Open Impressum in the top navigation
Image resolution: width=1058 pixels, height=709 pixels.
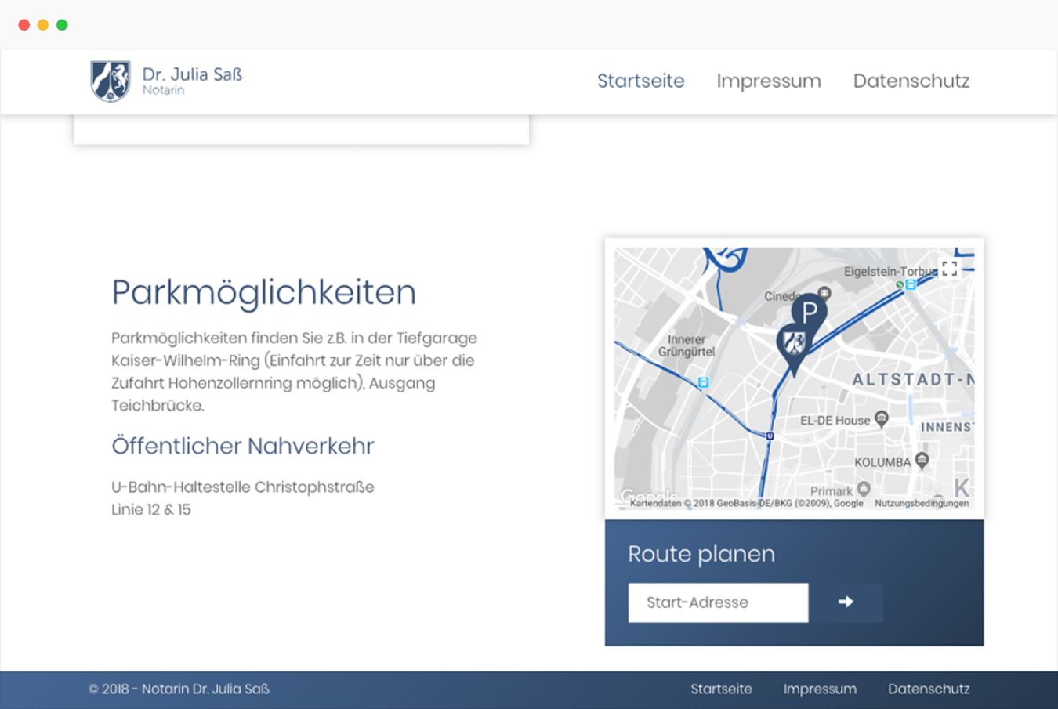pyautogui.click(x=768, y=81)
